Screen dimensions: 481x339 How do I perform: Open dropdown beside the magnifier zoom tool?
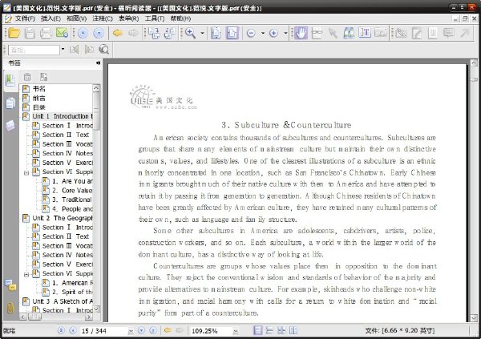203,33
